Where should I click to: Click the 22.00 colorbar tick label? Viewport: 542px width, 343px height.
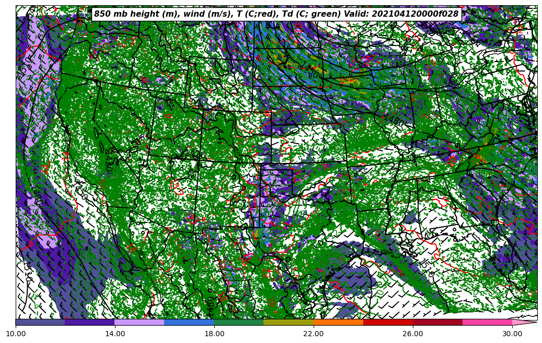pos(314,334)
